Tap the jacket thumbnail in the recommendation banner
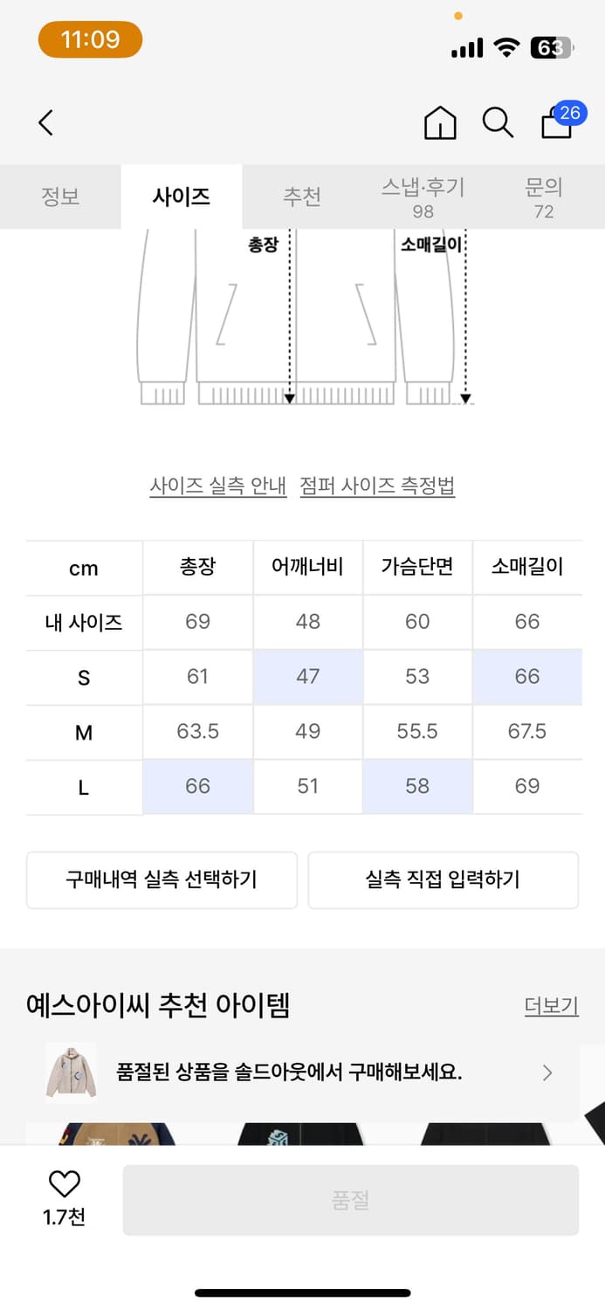This screenshot has width=605, height=1310. click(x=70, y=1072)
